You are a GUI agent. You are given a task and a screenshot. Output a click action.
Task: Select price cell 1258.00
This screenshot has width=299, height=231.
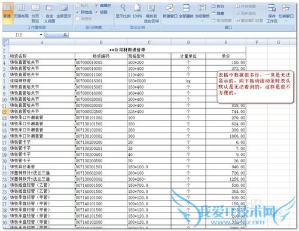(x=226, y=179)
